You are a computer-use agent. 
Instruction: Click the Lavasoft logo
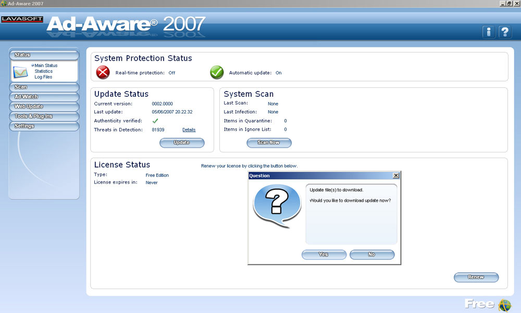[22, 19]
